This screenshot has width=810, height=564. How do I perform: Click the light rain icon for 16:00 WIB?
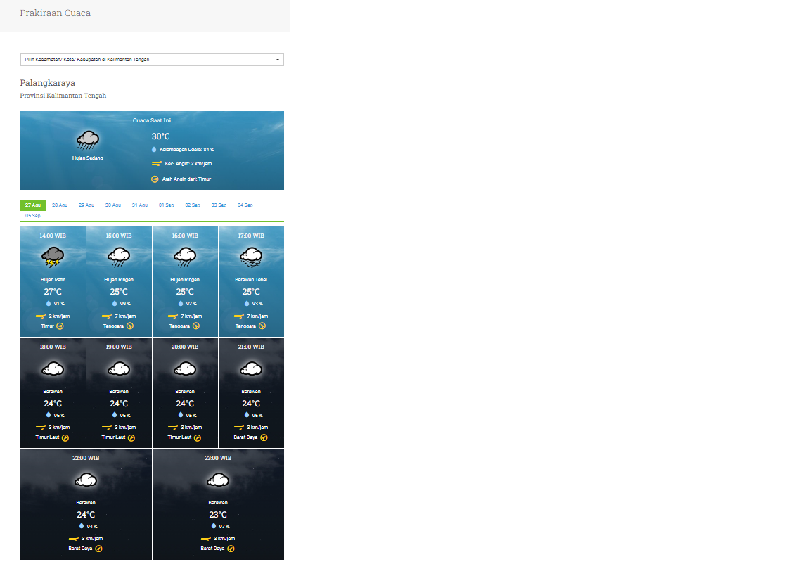coord(185,257)
